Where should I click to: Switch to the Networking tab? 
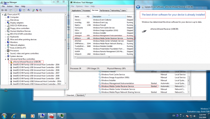(x=115, y=11)
